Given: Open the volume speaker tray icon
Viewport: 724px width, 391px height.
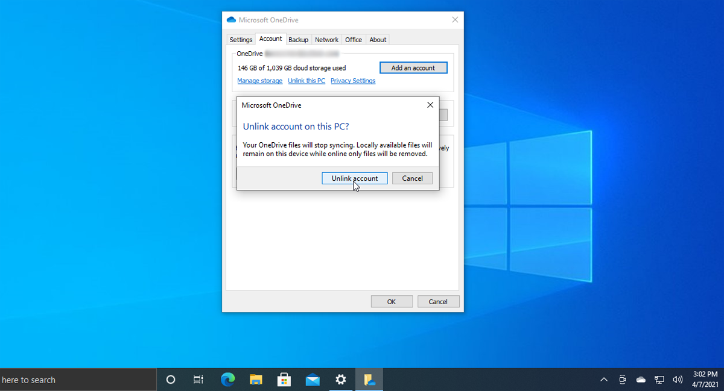Looking at the screenshot, I should [x=678, y=380].
